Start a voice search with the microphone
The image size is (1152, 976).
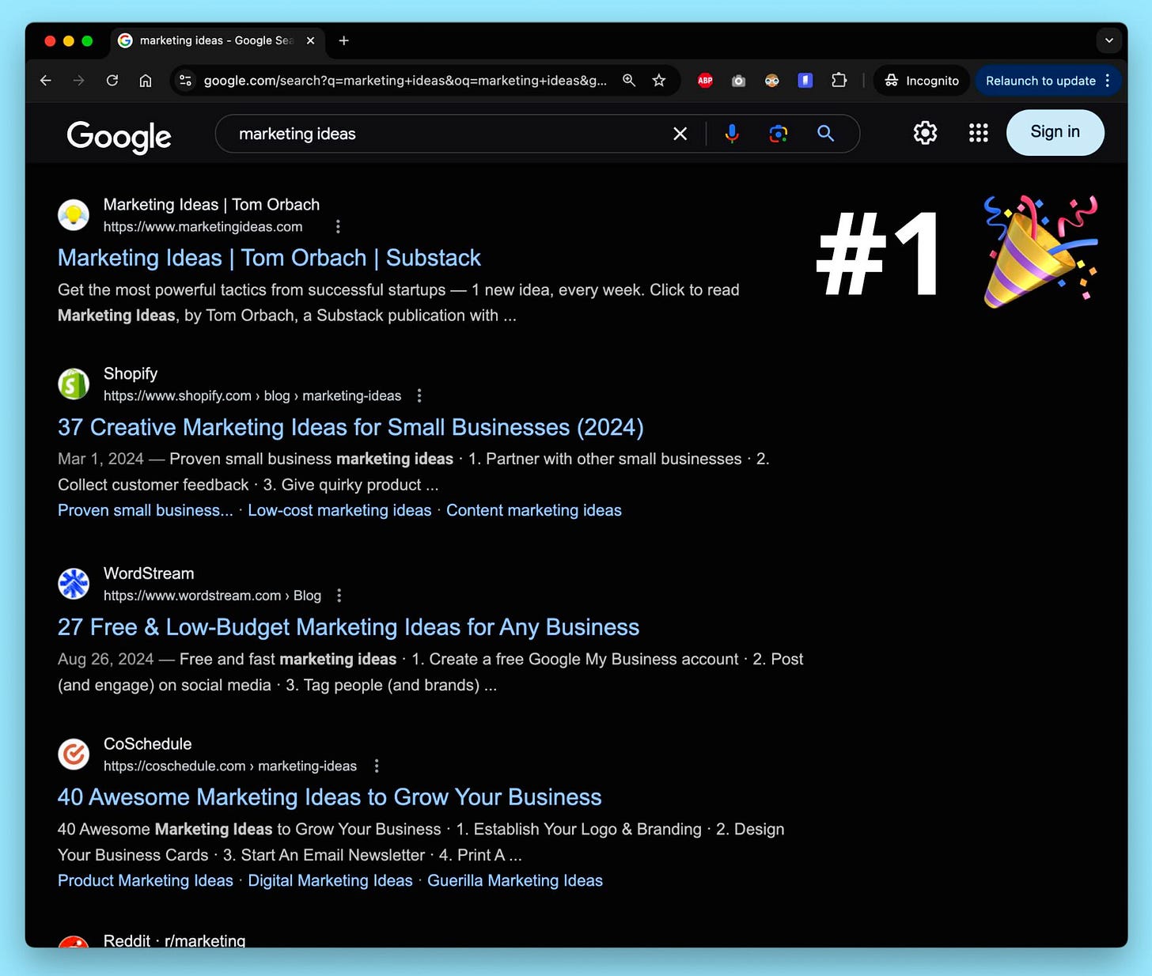pos(732,134)
